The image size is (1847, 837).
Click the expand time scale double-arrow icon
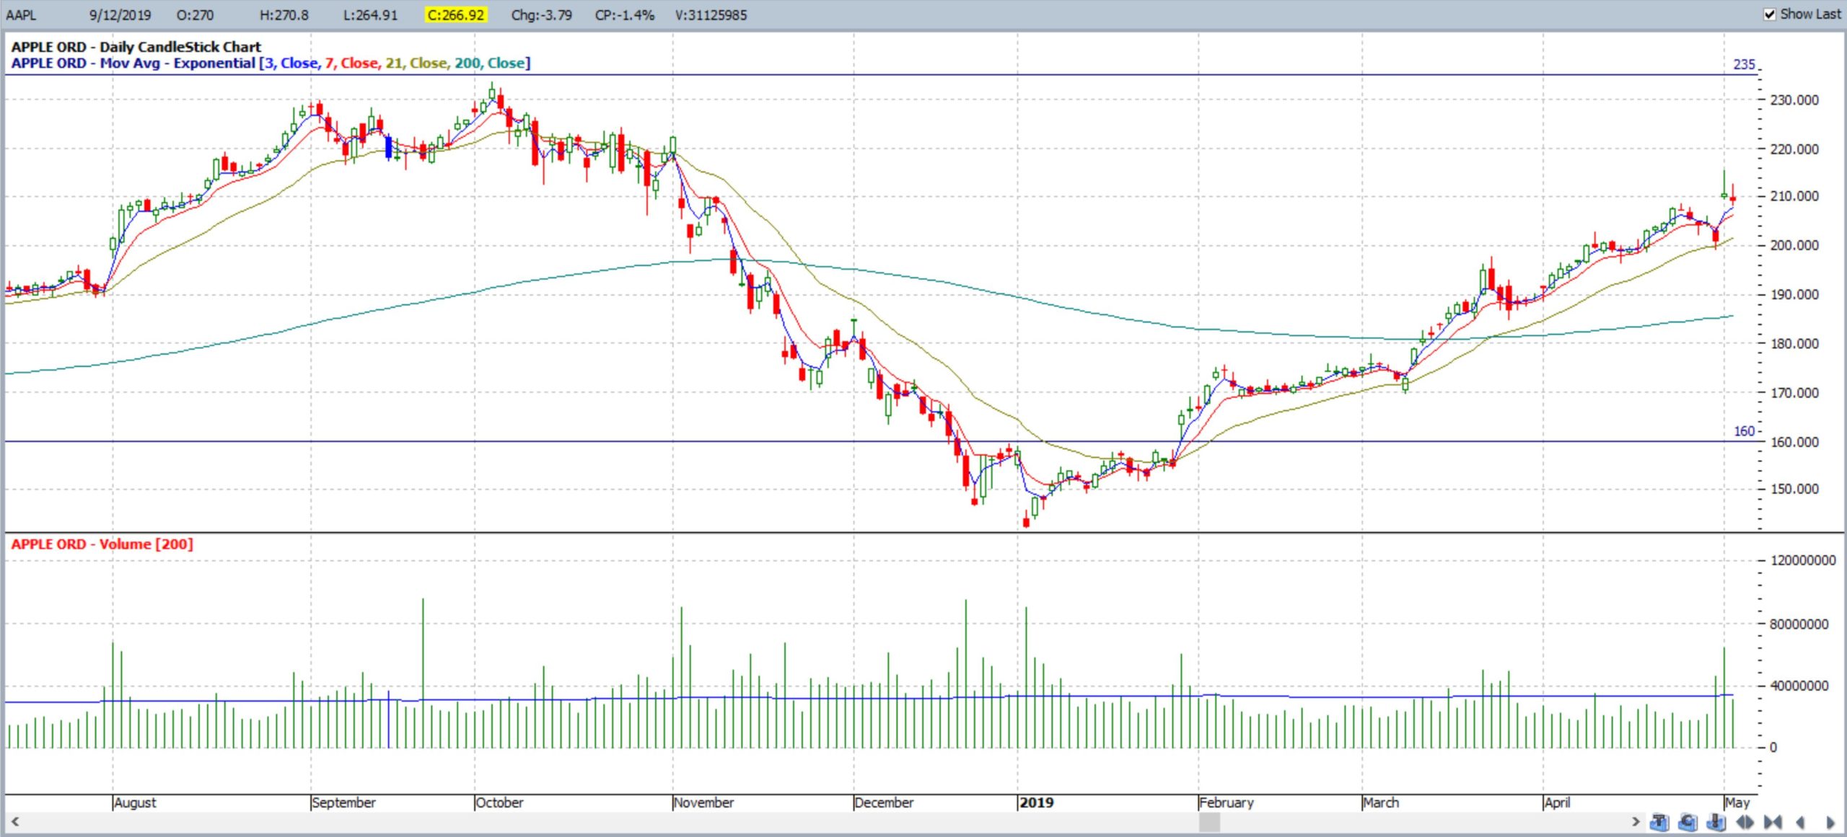[1745, 822]
